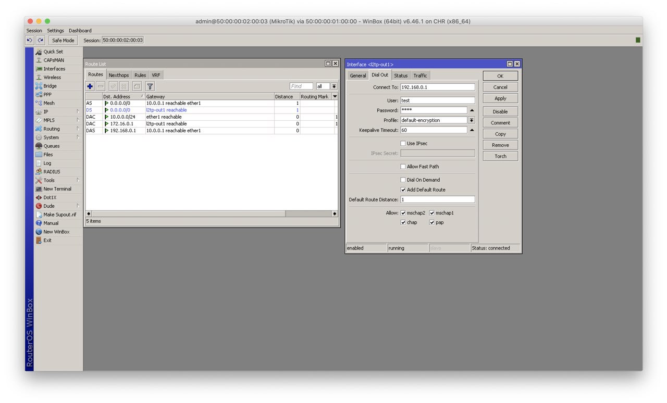
Task: Toggle the Safe Mode button
Action: click(63, 40)
